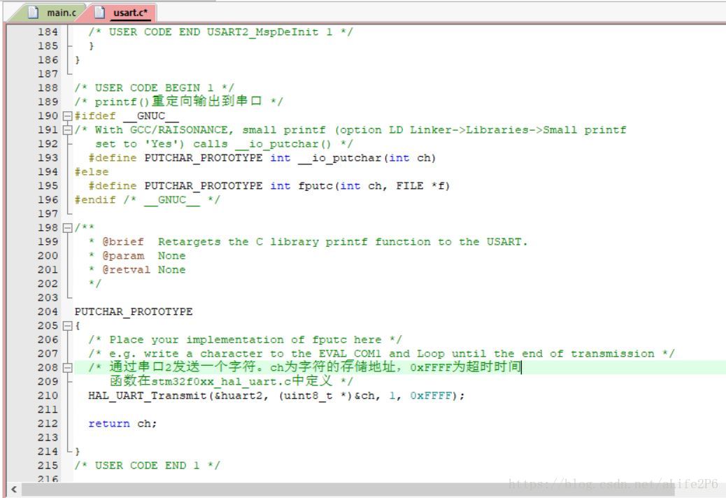Collapse the doc comment fold on line 198
This screenshot has width=726, height=498.
coord(68,228)
